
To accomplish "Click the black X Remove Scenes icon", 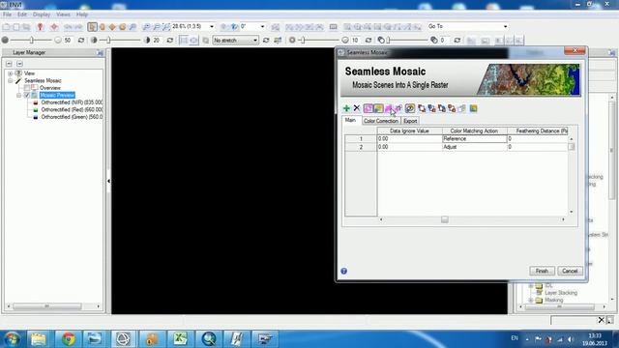I will 357,108.
